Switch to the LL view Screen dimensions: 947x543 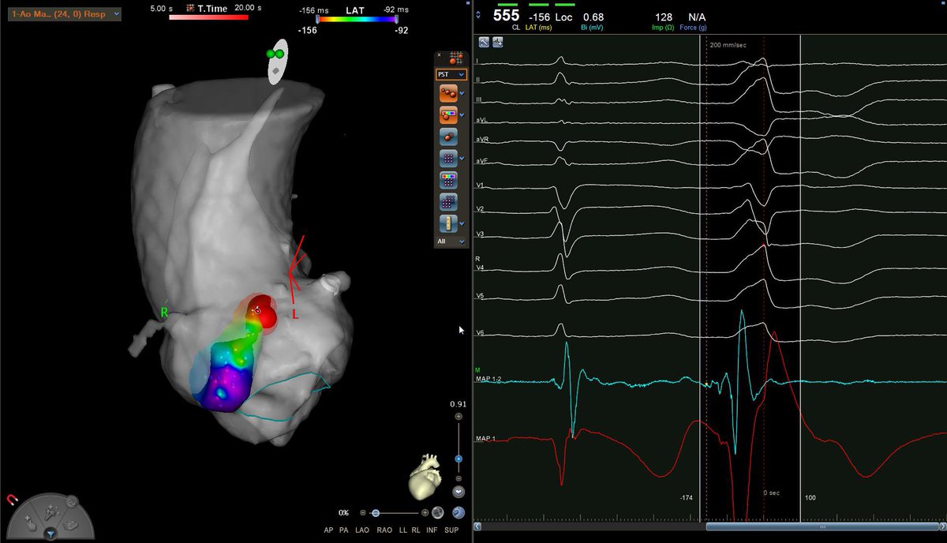click(x=403, y=530)
